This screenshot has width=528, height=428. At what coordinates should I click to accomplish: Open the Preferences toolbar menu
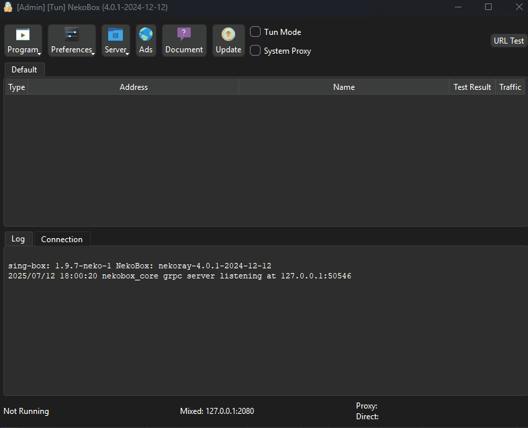point(72,41)
